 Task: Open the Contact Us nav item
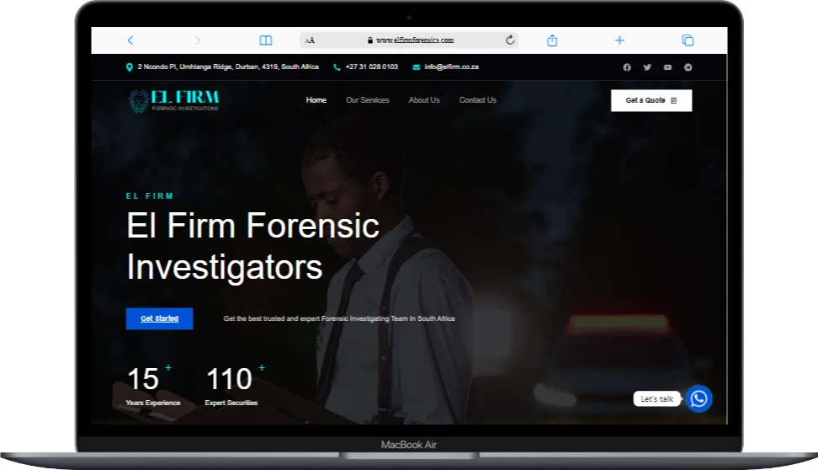coord(478,100)
